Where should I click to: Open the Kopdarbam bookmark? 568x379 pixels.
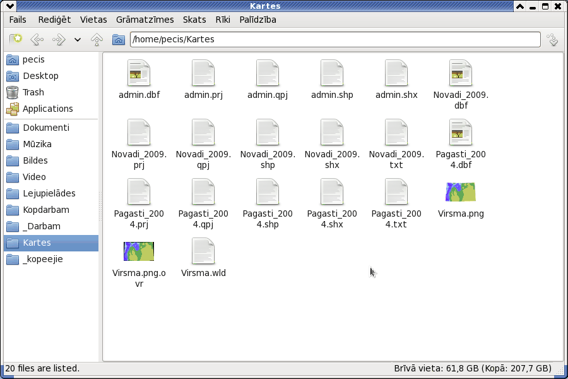tap(51, 210)
